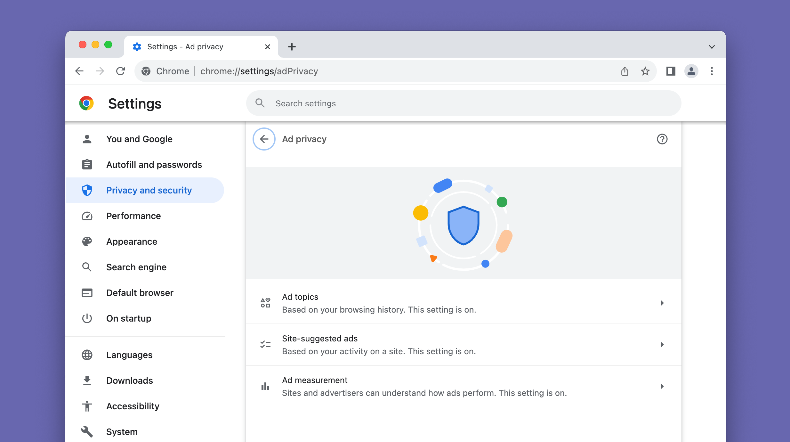Click the Accessibility person icon
Viewport: 790px width, 442px height.
87,406
